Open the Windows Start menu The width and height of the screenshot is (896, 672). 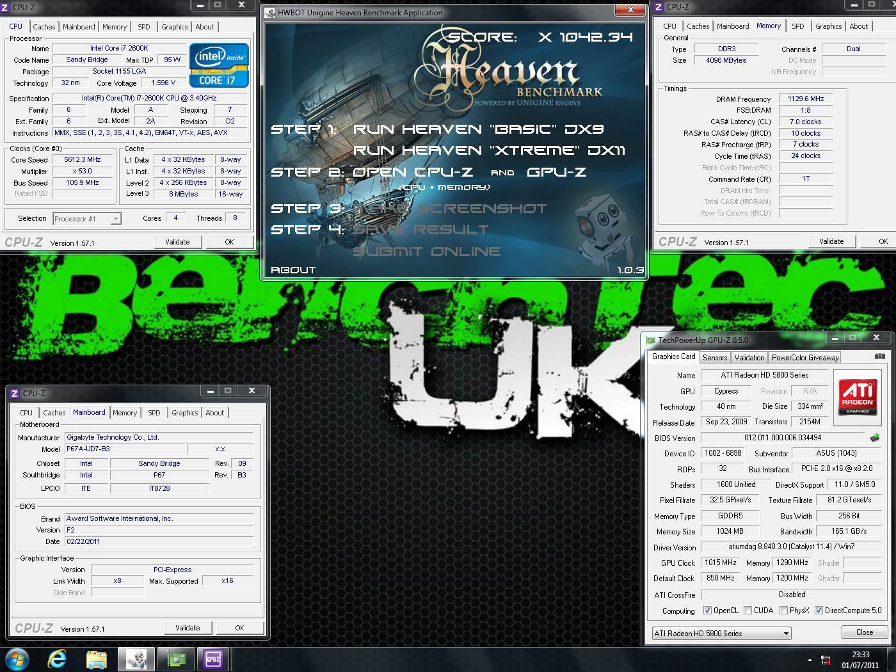click(x=17, y=659)
